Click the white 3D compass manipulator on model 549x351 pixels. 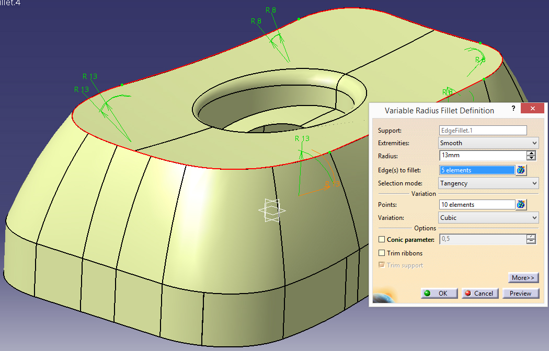272,211
